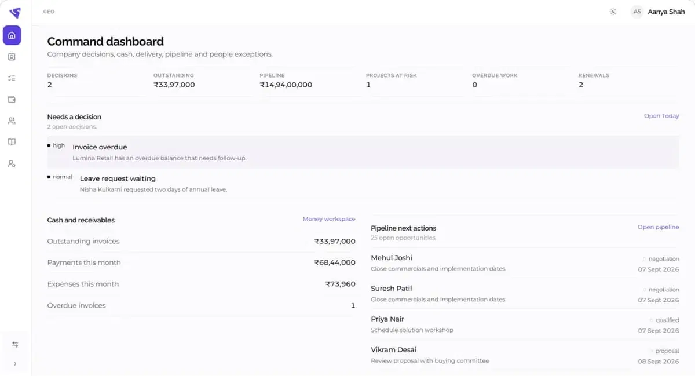Open the contacts badge sidebar icon
This screenshot has width=695, height=376.
(12, 57)
